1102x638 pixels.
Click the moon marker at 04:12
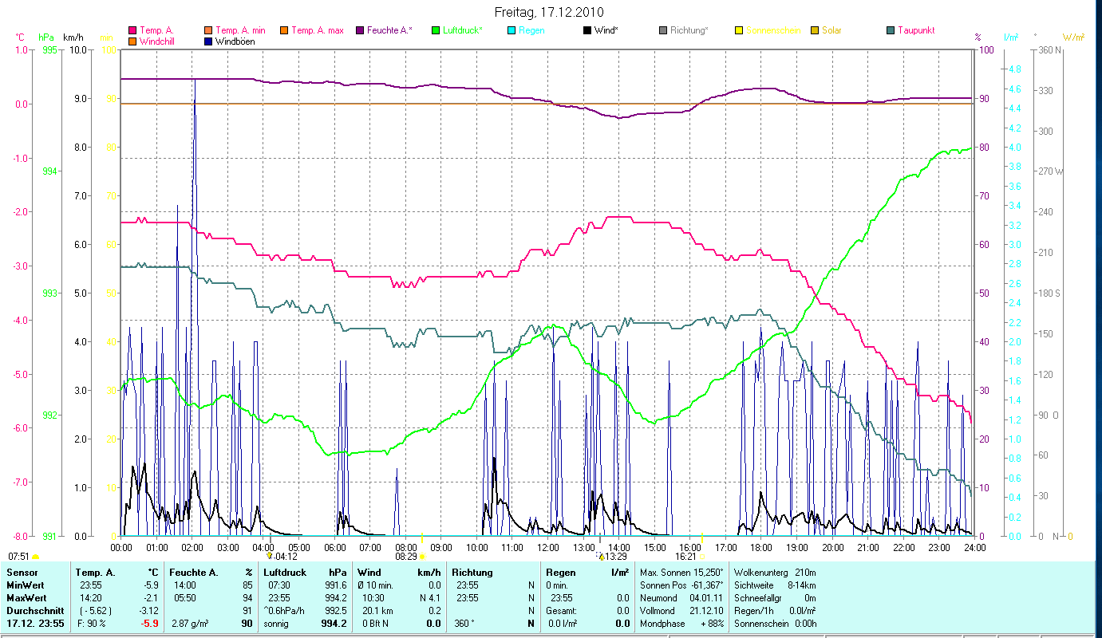[270, 555]
